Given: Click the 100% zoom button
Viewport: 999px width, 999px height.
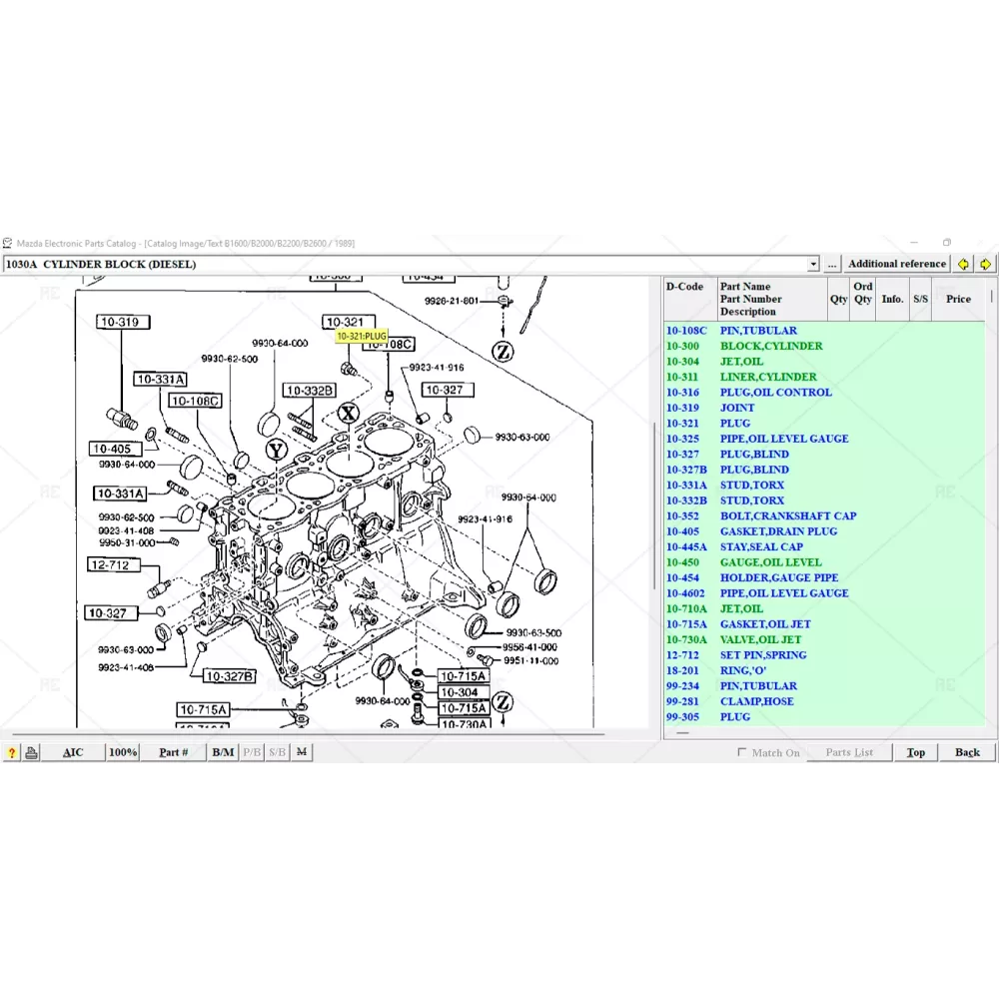Looking at the screenshot, I should (123, 752).
